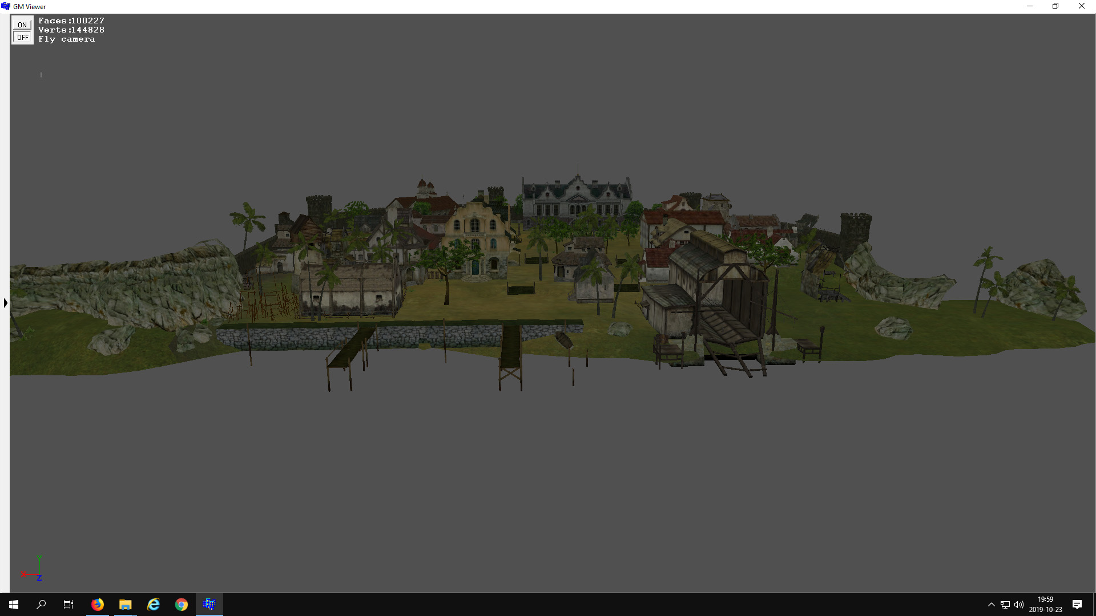Launch Google Chrome from the taskbar
Screen dimensions: 1096x616
click(x=182, y=605)
